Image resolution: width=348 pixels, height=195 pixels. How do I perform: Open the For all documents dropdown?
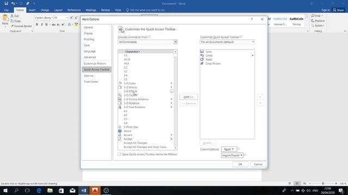pos(227,42)
